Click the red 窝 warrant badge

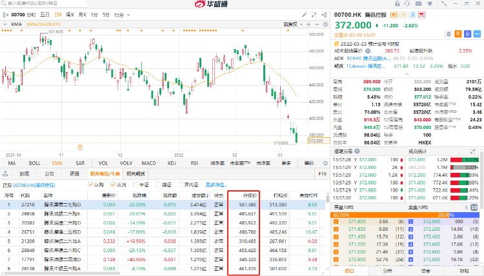pyautogui.click(x=421, y=15)
